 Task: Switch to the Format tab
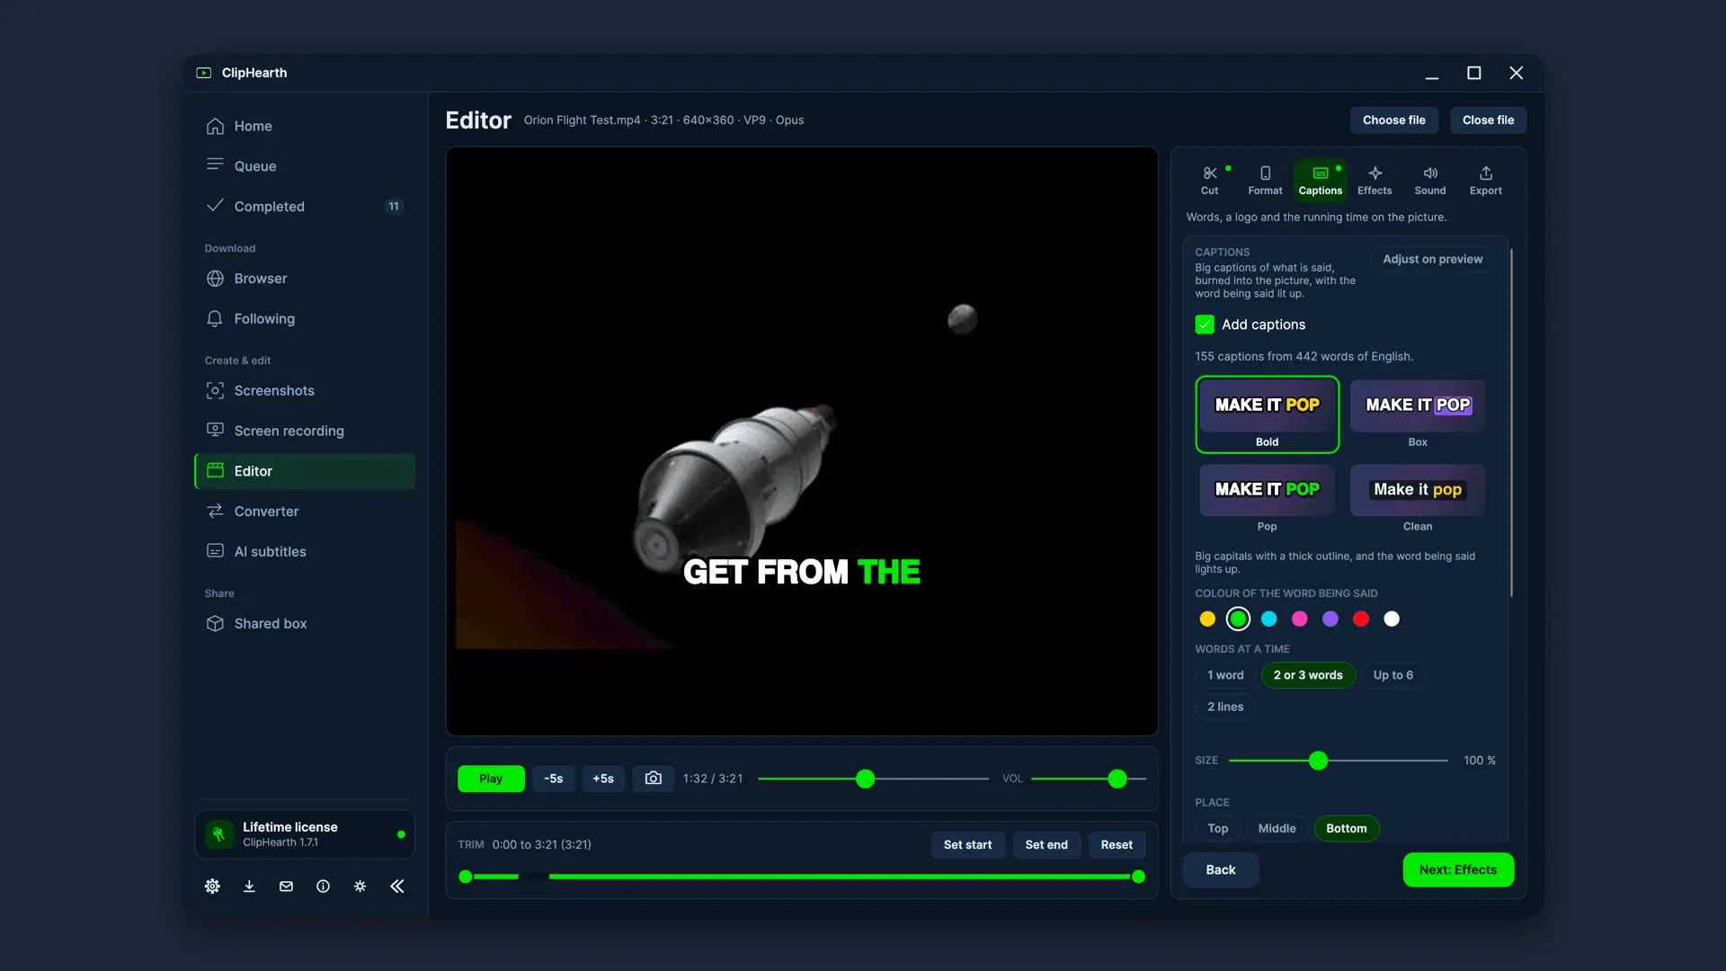1265,180
